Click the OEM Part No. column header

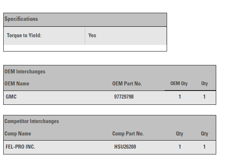tap(127, 84)
